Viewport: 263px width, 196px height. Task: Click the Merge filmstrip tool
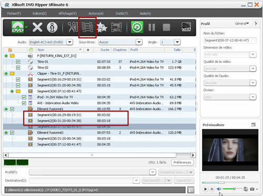87,27
